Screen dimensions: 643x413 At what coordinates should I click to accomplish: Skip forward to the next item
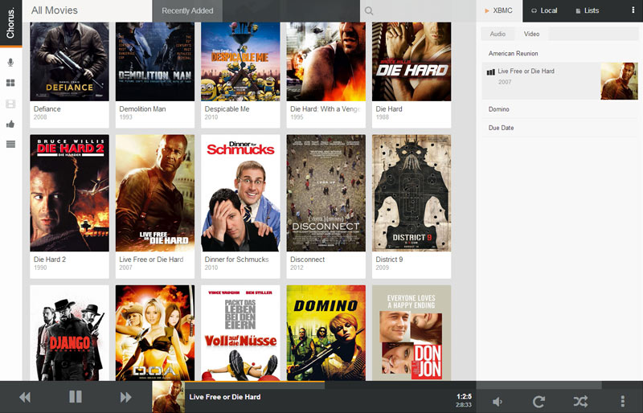click(126, 397)
